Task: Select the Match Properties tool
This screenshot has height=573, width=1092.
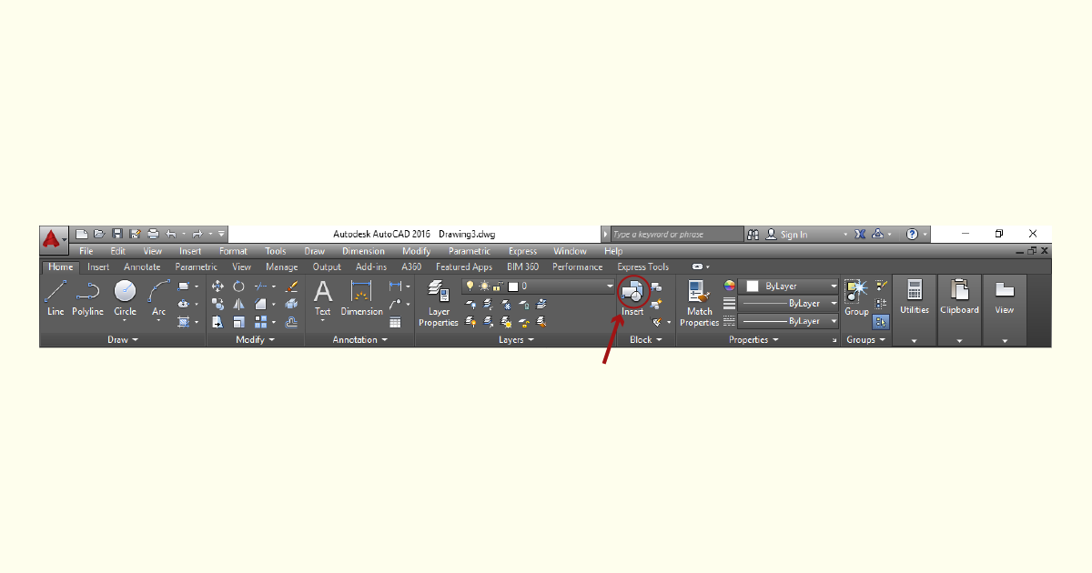Action: (700, 305)
